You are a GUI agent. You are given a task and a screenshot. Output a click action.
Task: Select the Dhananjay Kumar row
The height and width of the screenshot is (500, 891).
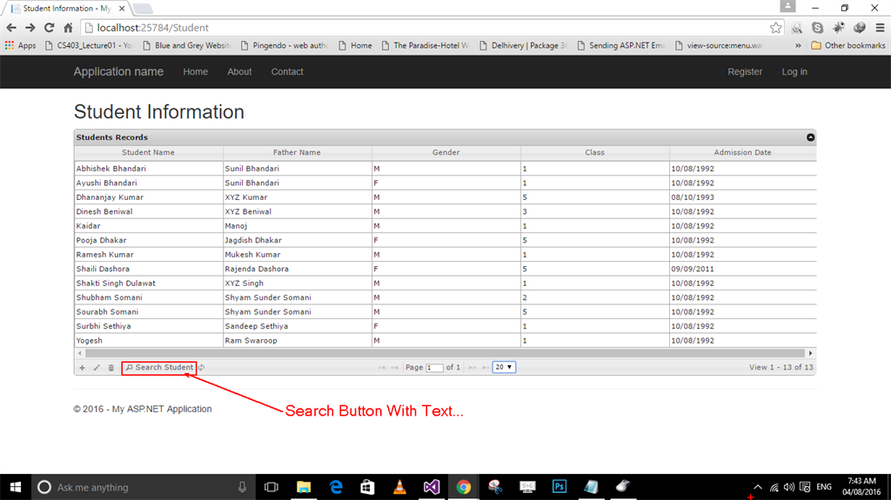coord(445,197)
